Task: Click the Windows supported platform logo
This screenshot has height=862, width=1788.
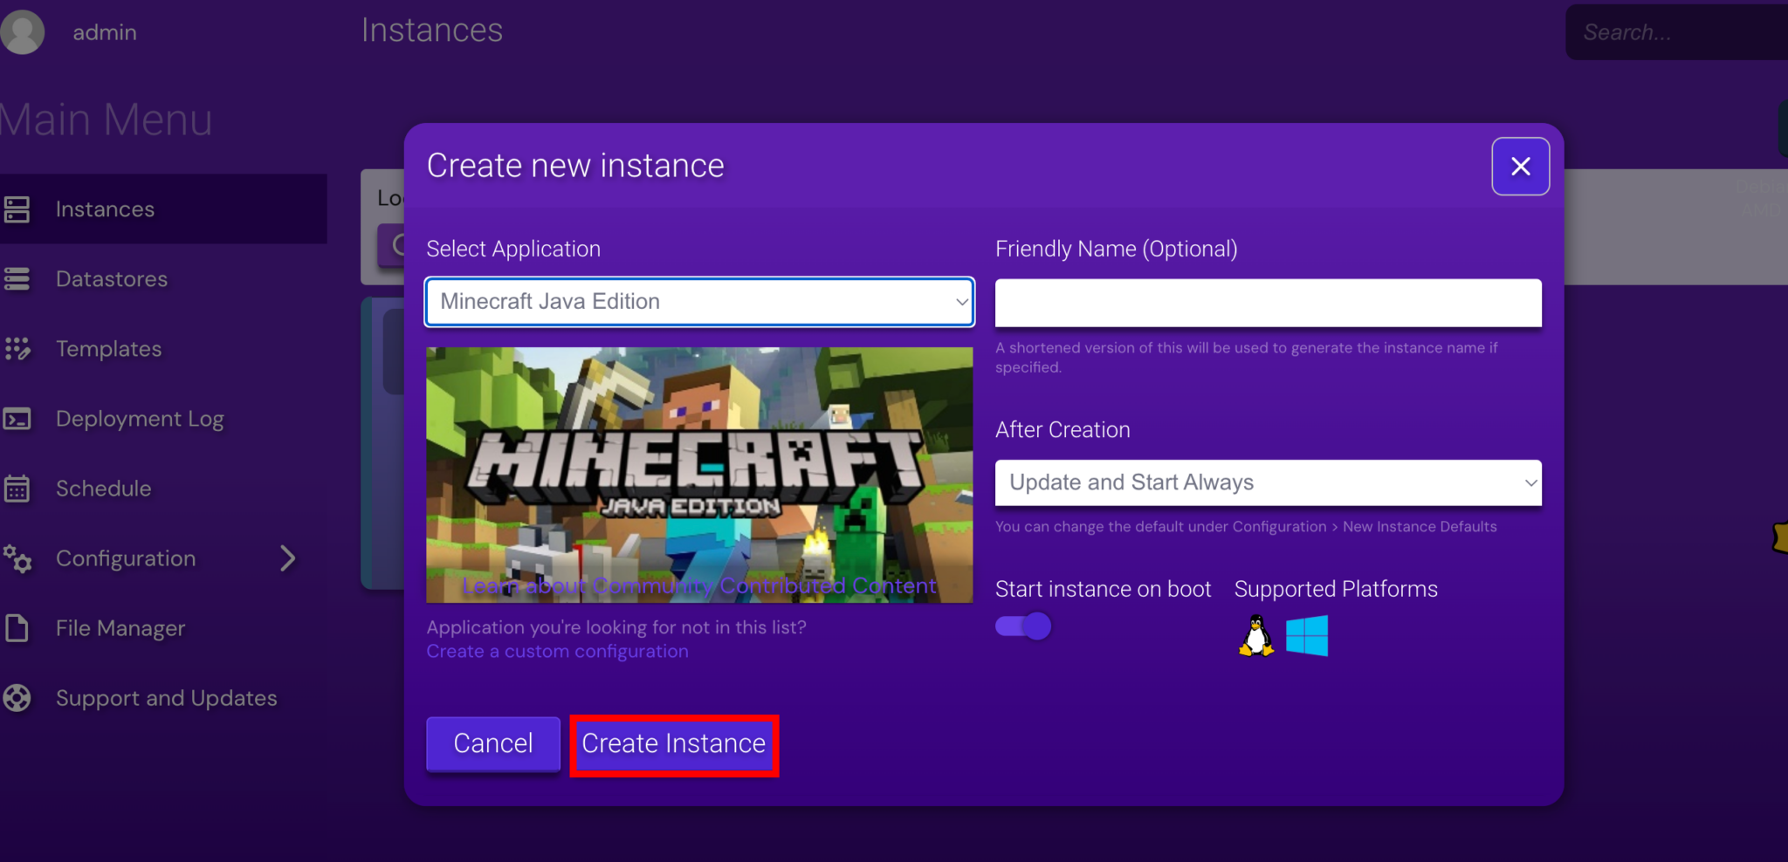Action: 1306,635
